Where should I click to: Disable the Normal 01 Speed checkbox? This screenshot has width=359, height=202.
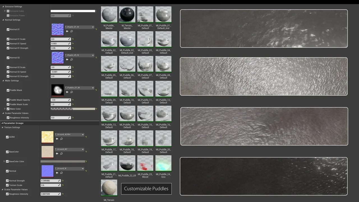[x=8, y=44]
